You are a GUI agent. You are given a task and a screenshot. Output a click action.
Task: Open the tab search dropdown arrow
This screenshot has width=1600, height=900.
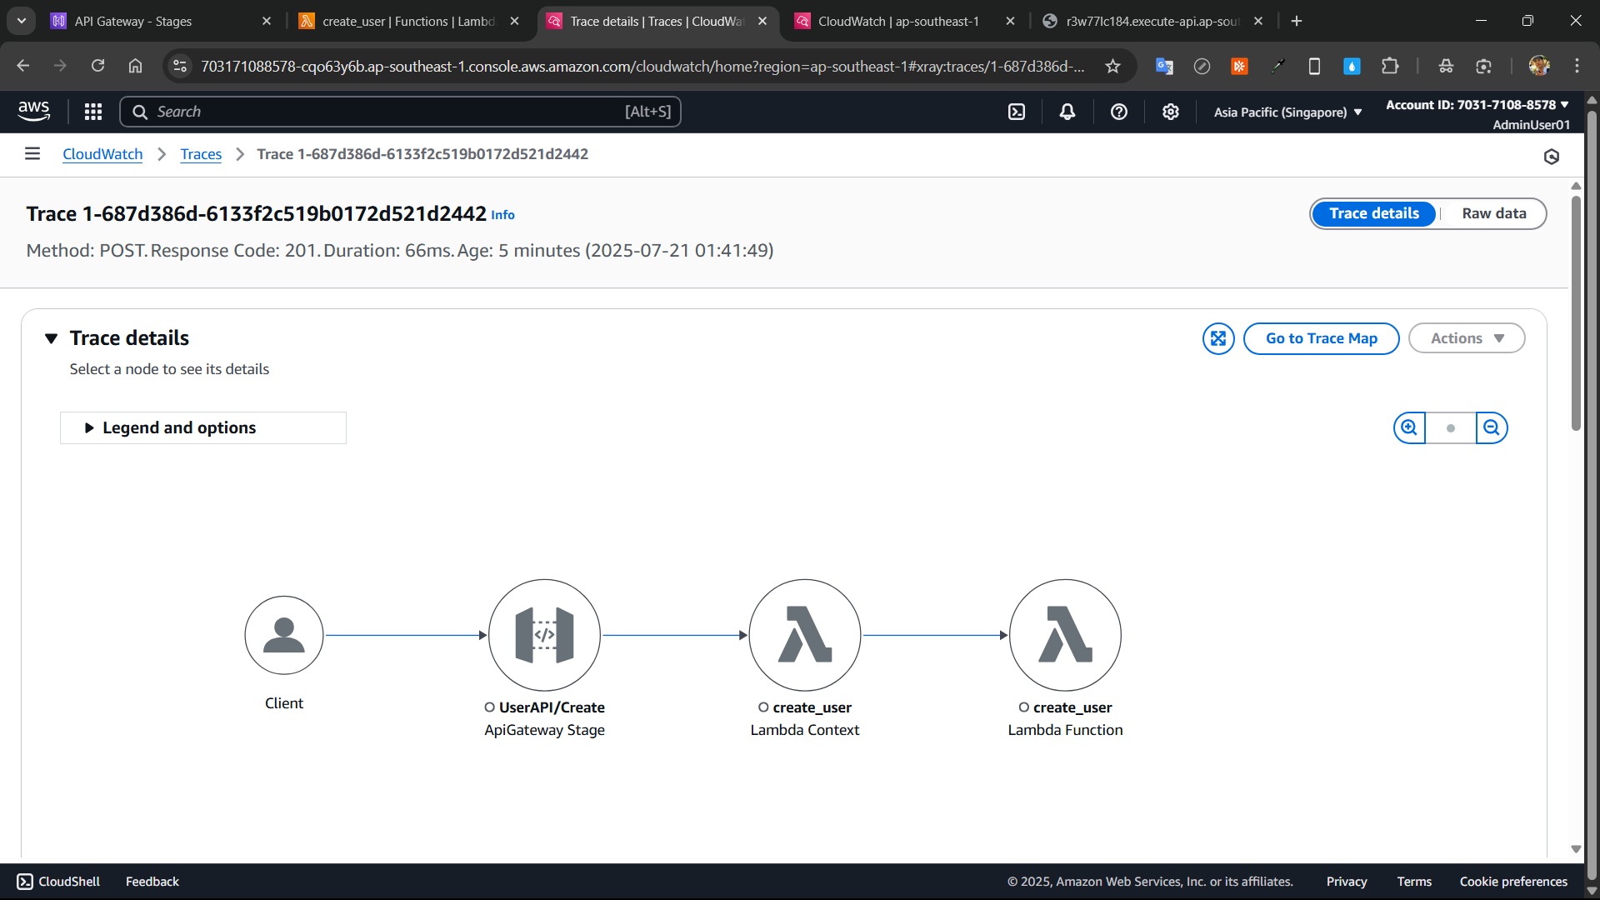22,21
